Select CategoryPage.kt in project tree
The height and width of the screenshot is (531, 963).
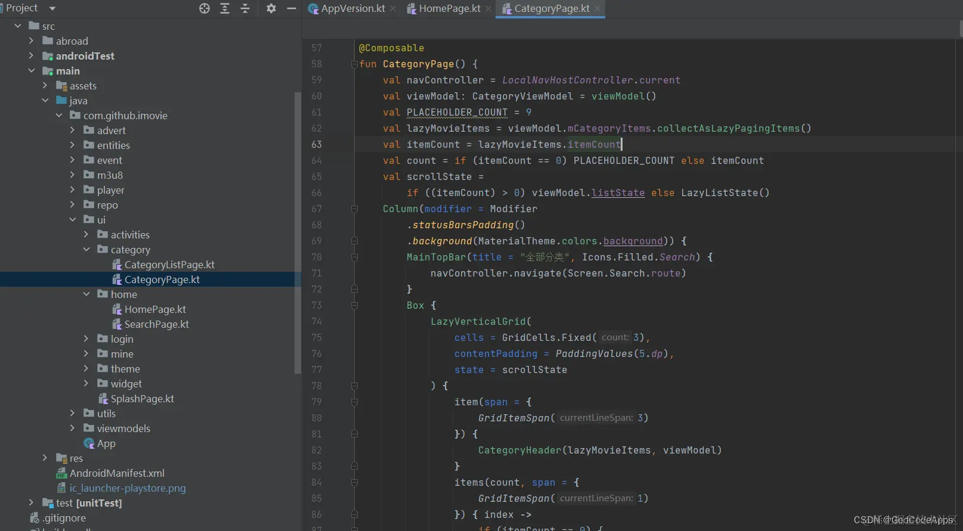[x=162, y=280]
